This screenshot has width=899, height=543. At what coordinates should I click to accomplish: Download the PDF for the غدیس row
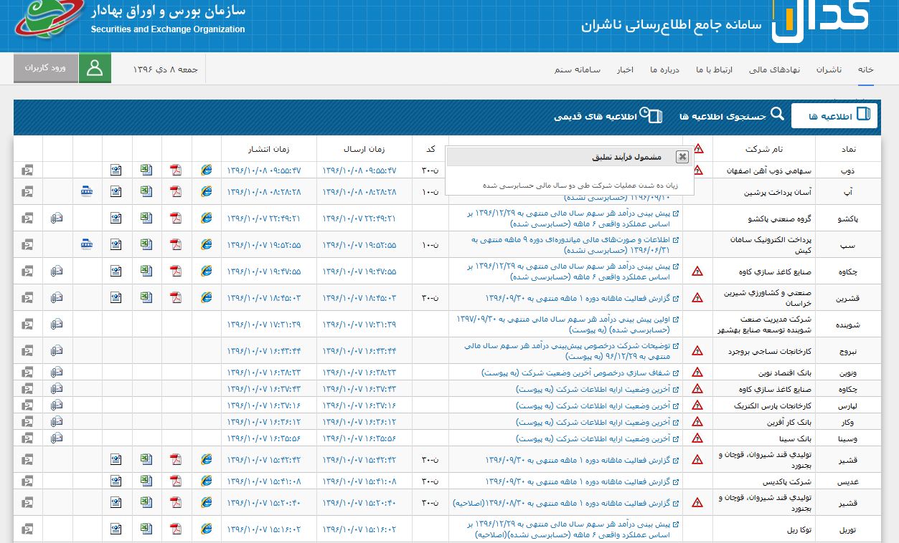tap(176, 481)
